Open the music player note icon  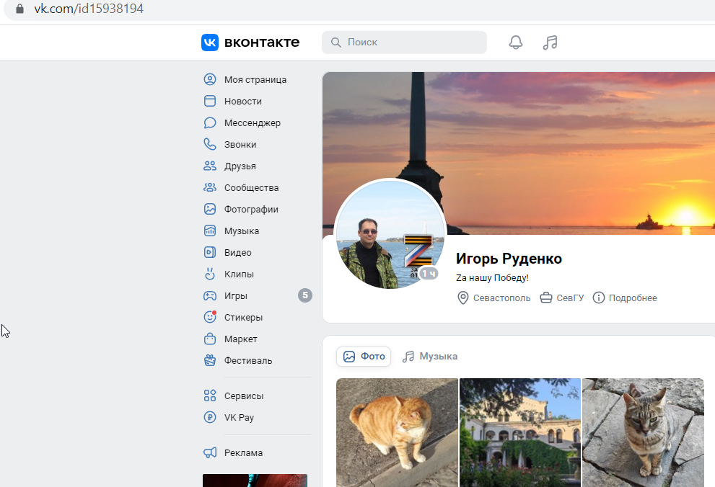pyautogui.click(x=550, y=43)
